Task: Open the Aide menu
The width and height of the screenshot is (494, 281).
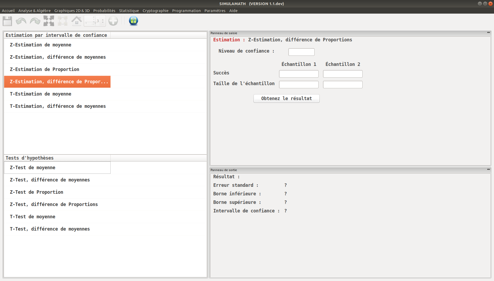Action: [x=233, y=11]
